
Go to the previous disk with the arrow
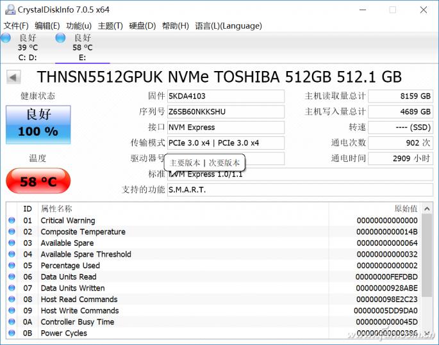coord(13,77)
